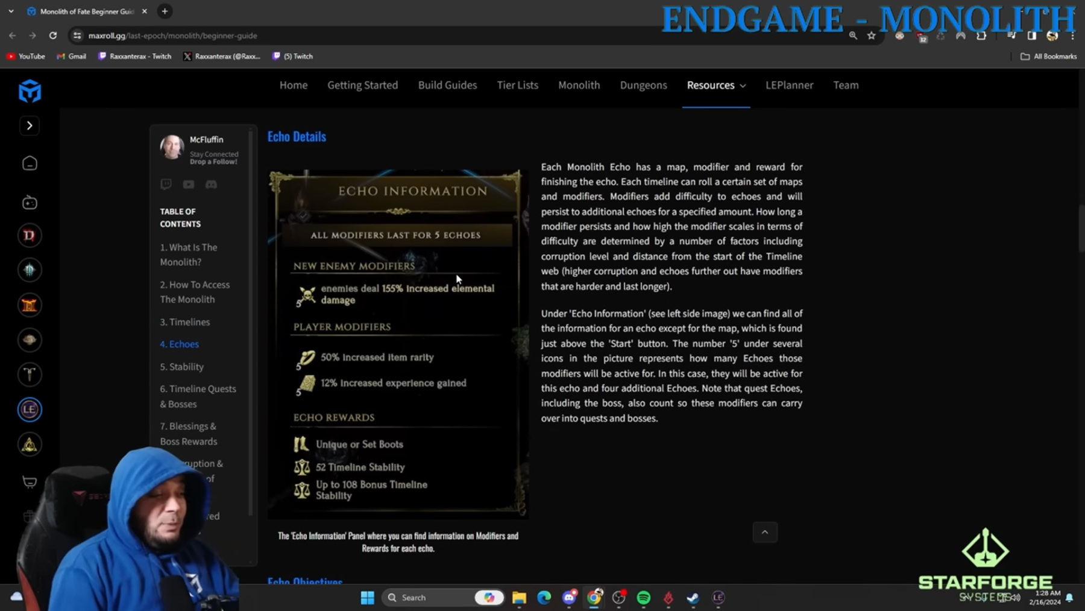
Task: Click the scroll-to-top arrow button
Action: 764,532
